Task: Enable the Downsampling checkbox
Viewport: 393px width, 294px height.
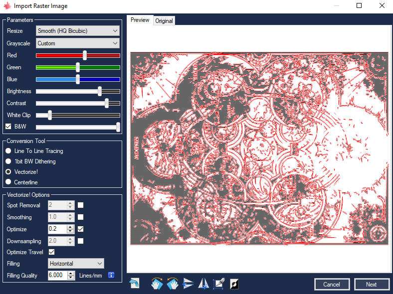Action: click(80, 241)
